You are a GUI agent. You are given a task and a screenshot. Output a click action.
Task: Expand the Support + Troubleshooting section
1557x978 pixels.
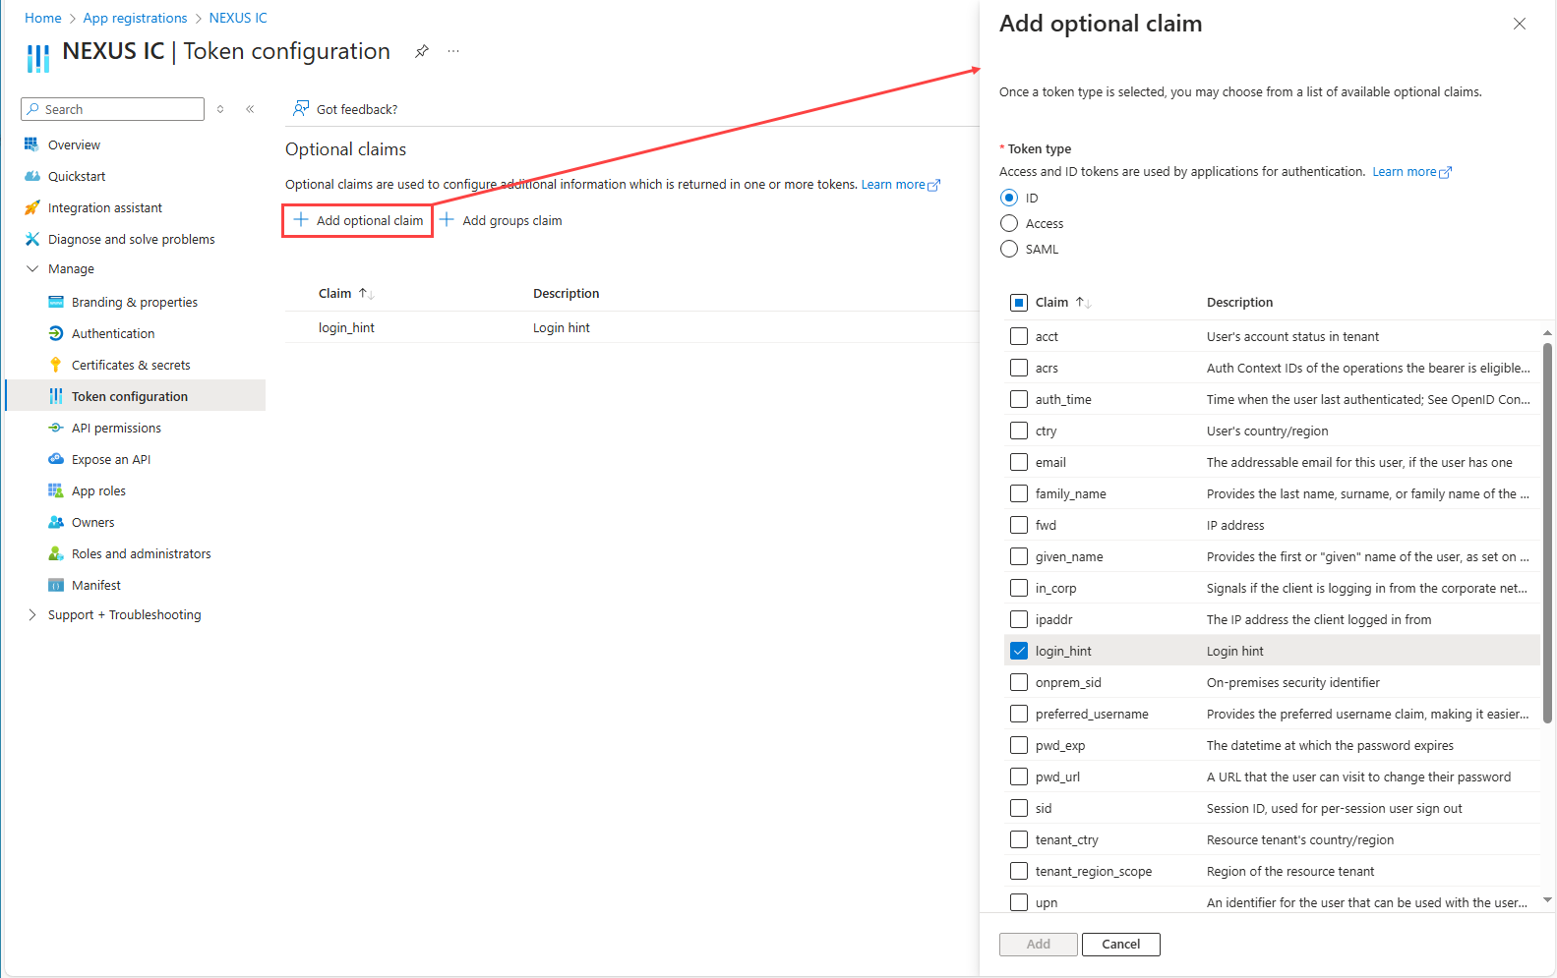click(32, 614)
